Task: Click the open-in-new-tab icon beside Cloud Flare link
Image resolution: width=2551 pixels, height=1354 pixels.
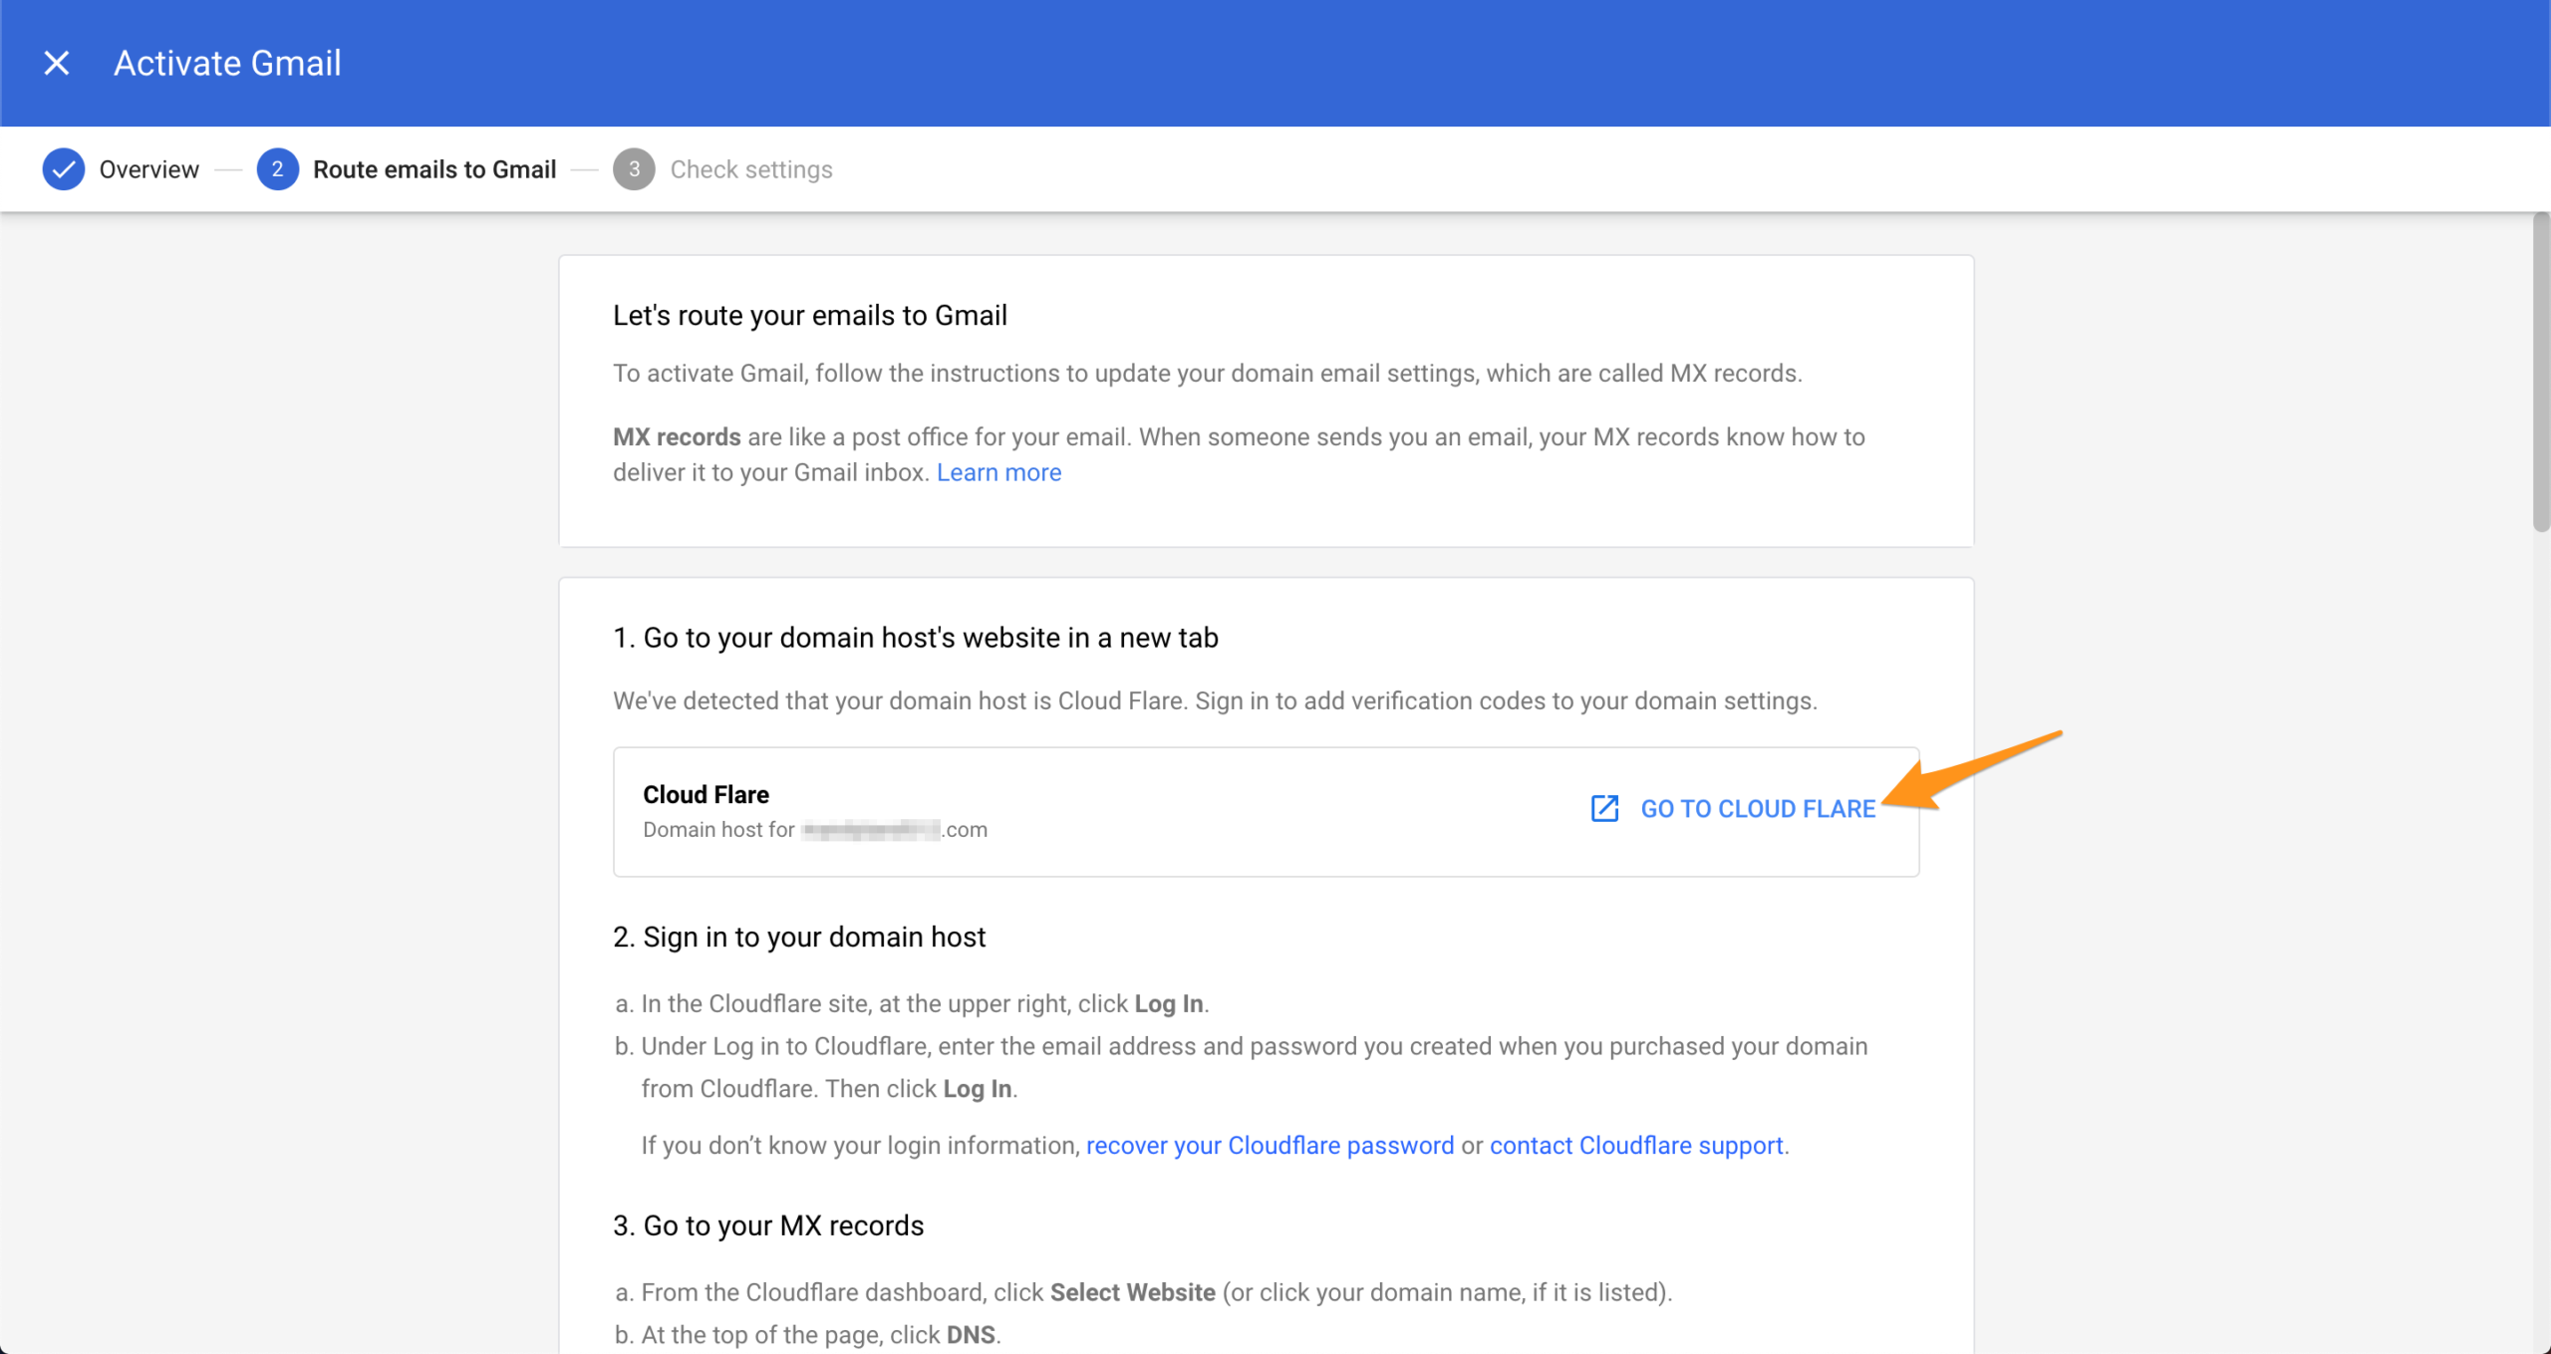Action: click(1604, 808)
